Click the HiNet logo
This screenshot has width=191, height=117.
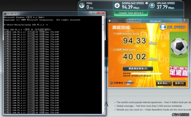pyautogui.click(x=129, y=82)
